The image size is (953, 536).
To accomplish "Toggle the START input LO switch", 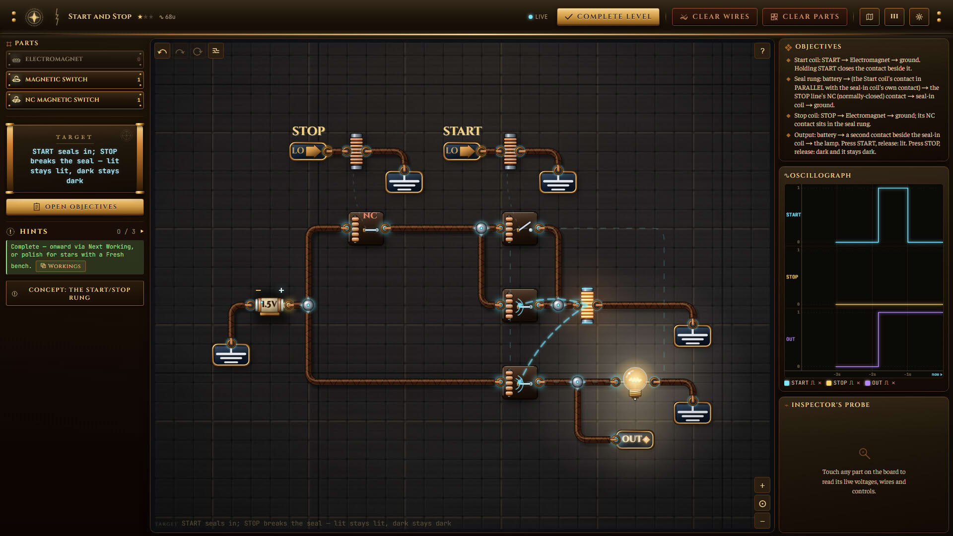I will tap(462, 151).
